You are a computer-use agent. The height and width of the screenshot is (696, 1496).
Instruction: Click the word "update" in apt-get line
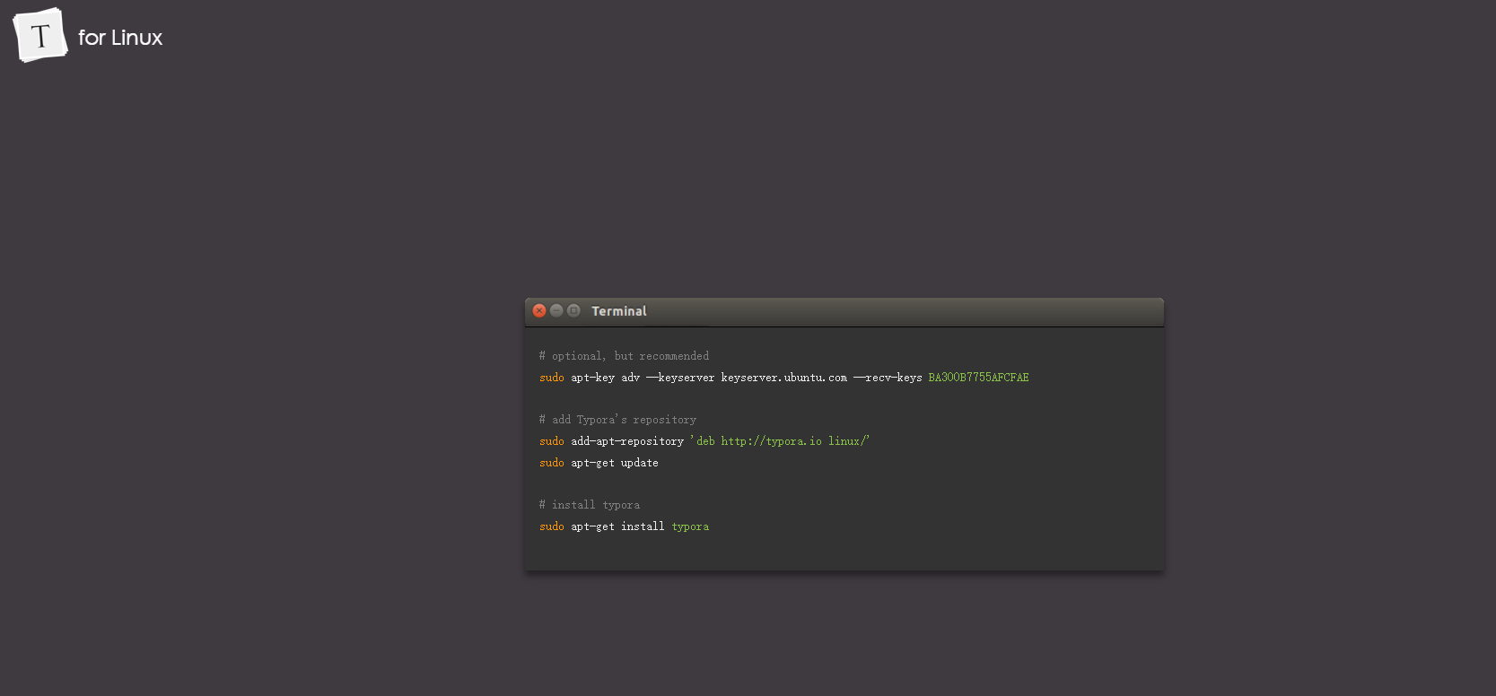pyautogui.click(x=639, y=463)
